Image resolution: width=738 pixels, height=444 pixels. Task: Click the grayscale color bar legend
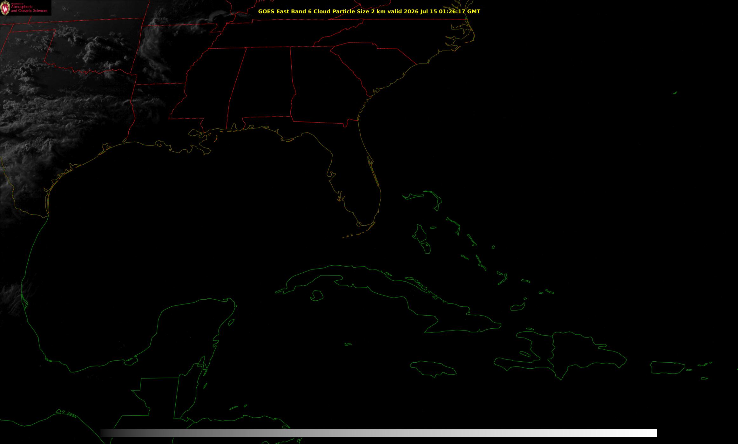coord(379,433)
